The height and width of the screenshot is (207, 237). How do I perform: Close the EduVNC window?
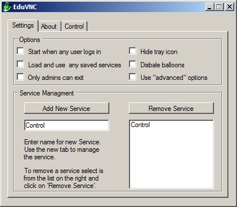click(x=230, y=7)
